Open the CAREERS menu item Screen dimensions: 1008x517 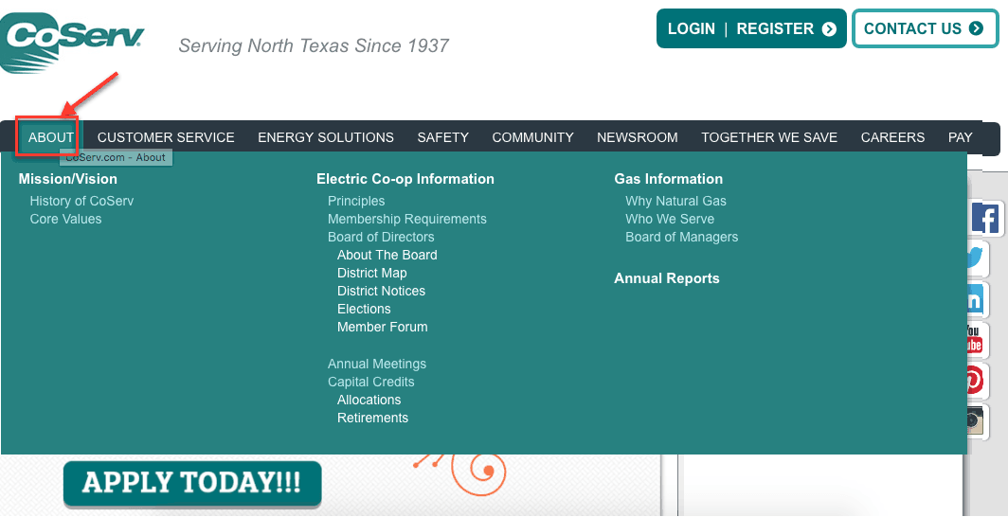893,137
